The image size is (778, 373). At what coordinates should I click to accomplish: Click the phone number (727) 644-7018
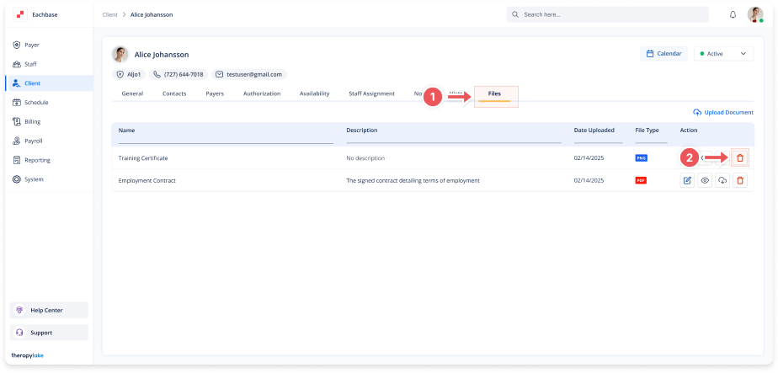pyautogui.click(x=179, y=74)
